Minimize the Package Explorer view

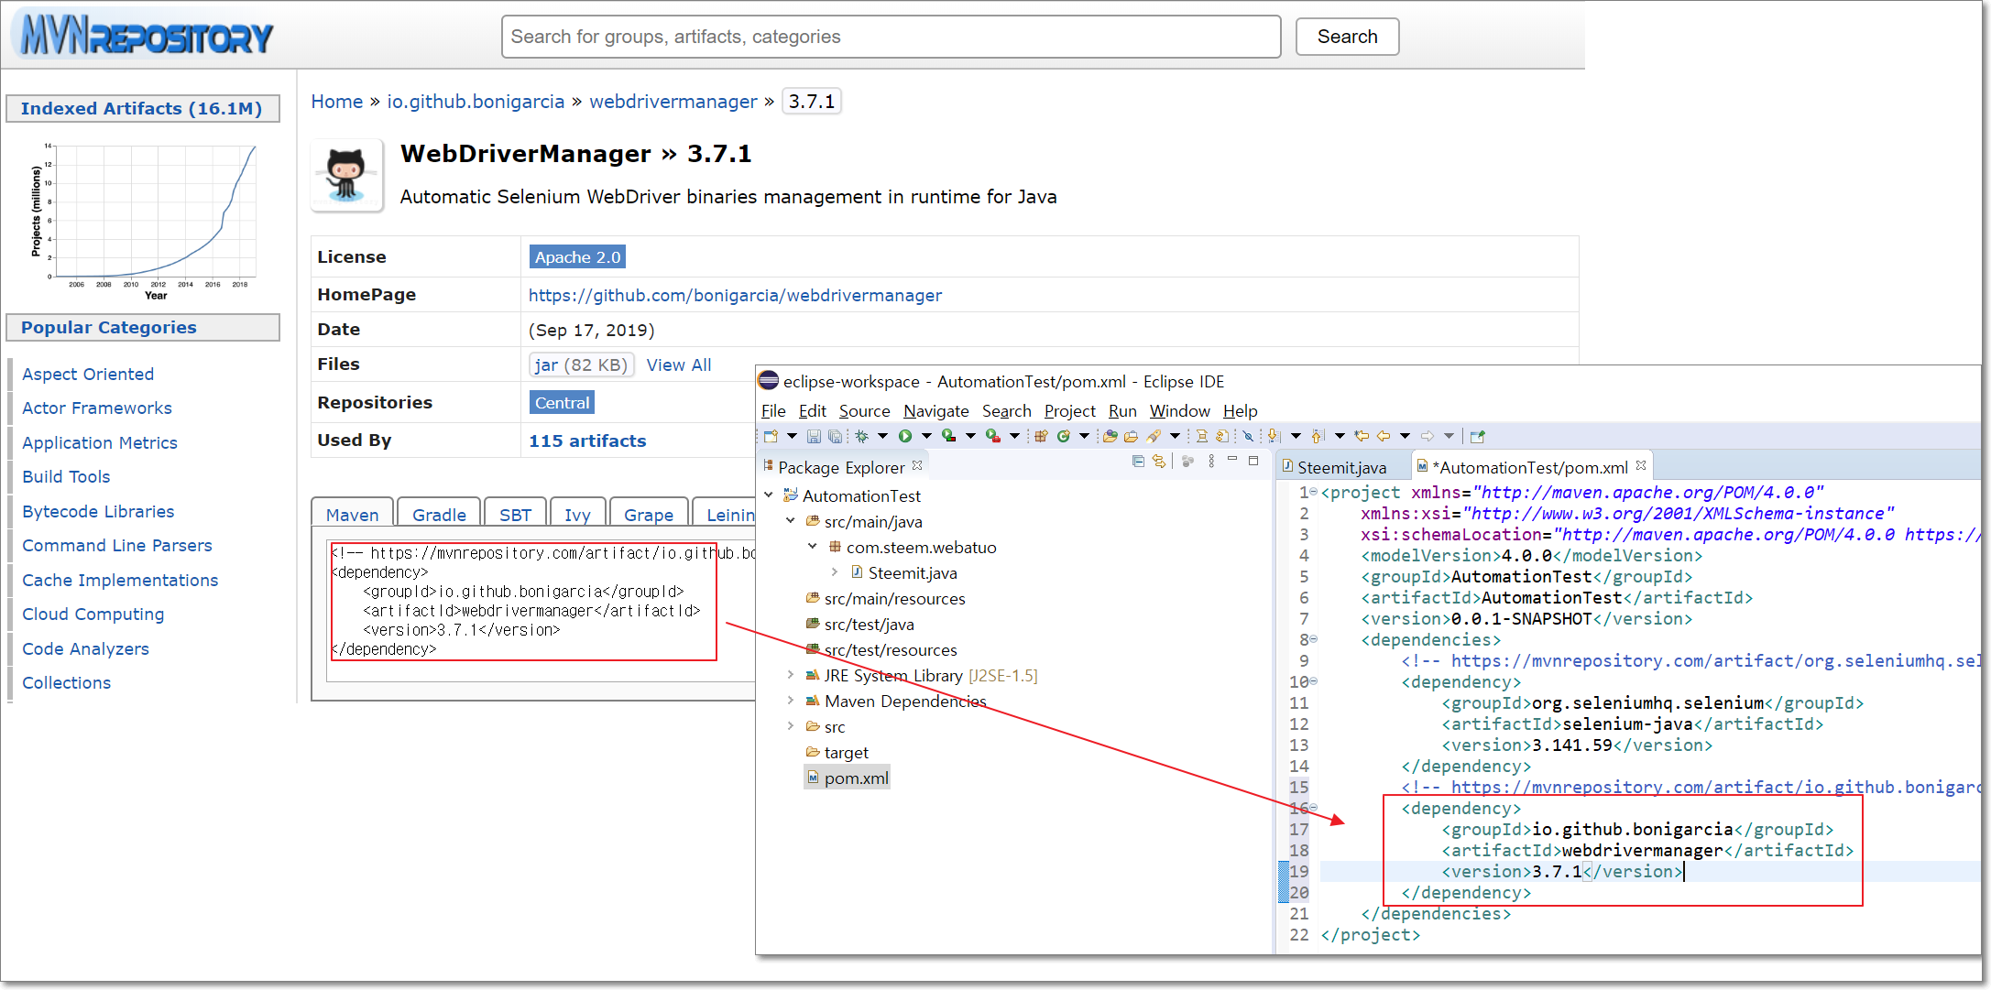[x=1232, y=460]
